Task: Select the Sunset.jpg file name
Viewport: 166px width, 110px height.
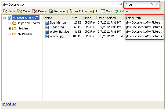Action: tap(57, 27)
